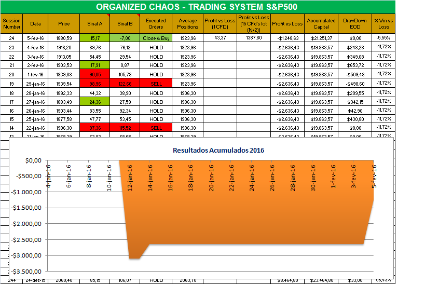Click price cell '1916,20'

pos(64,47)
